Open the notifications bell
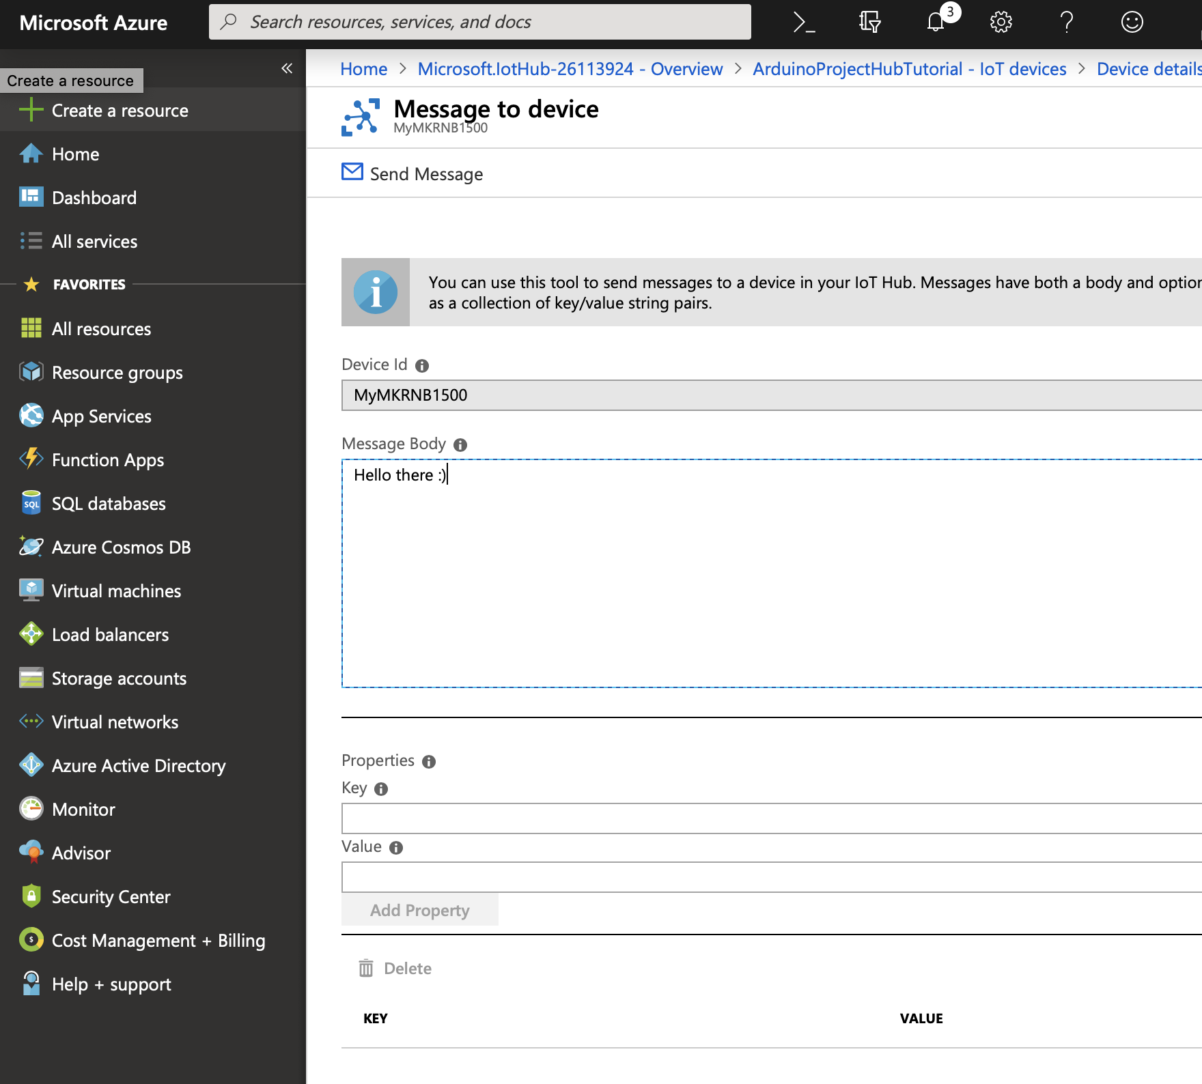1202x1084 pixels. (x=935, y=23)
